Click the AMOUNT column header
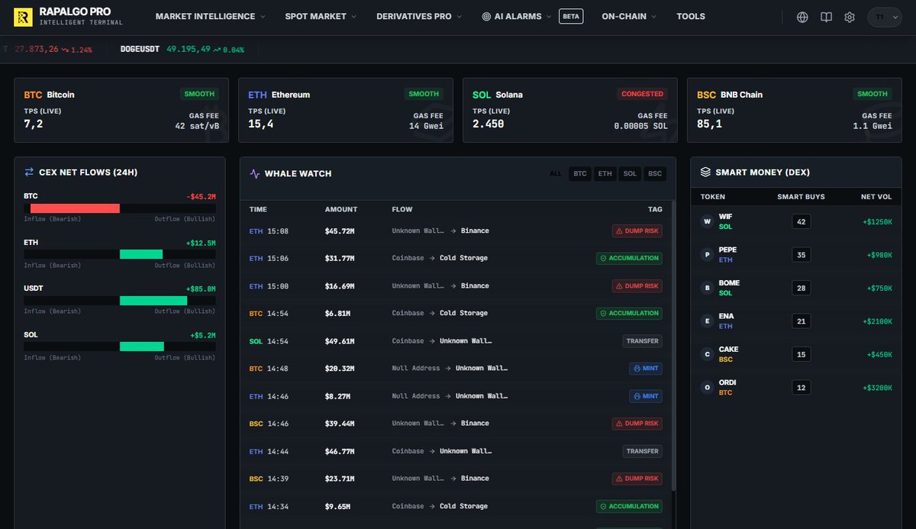Screen dimensions: 916x529 click(341, 209)
